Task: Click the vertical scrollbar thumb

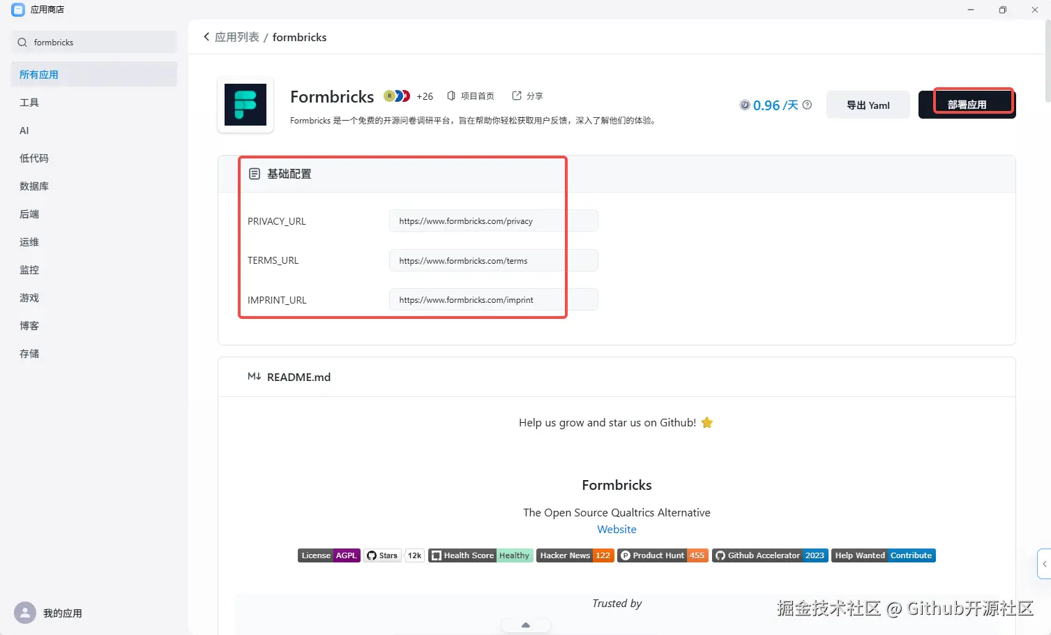Action: 1048,63
